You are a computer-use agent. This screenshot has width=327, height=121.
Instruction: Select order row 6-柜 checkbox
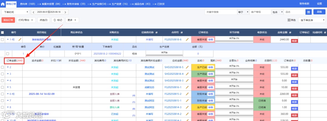(2, 94)
